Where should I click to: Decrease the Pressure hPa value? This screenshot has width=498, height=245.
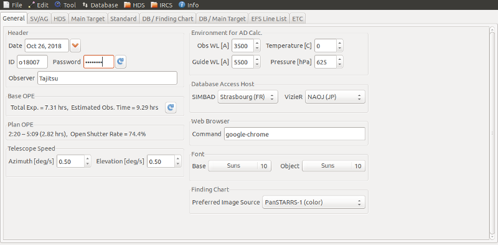pos(340,65)
